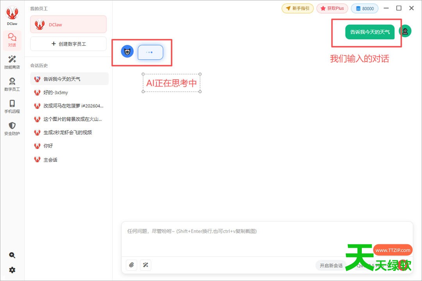Close the DClaw window
Screen dimensions: 422x281
click(411, 8)
